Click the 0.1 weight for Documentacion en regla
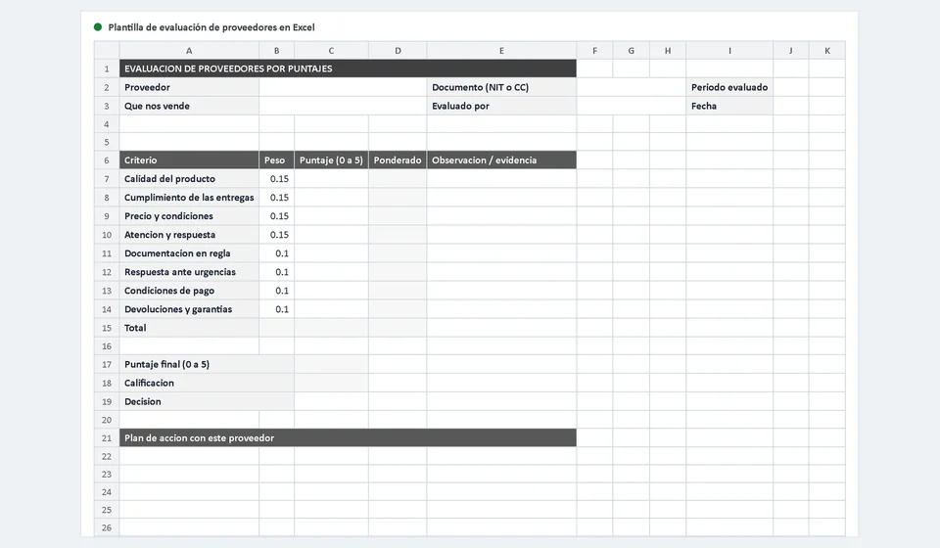This screenshot has height=548, width=940. 276,252
